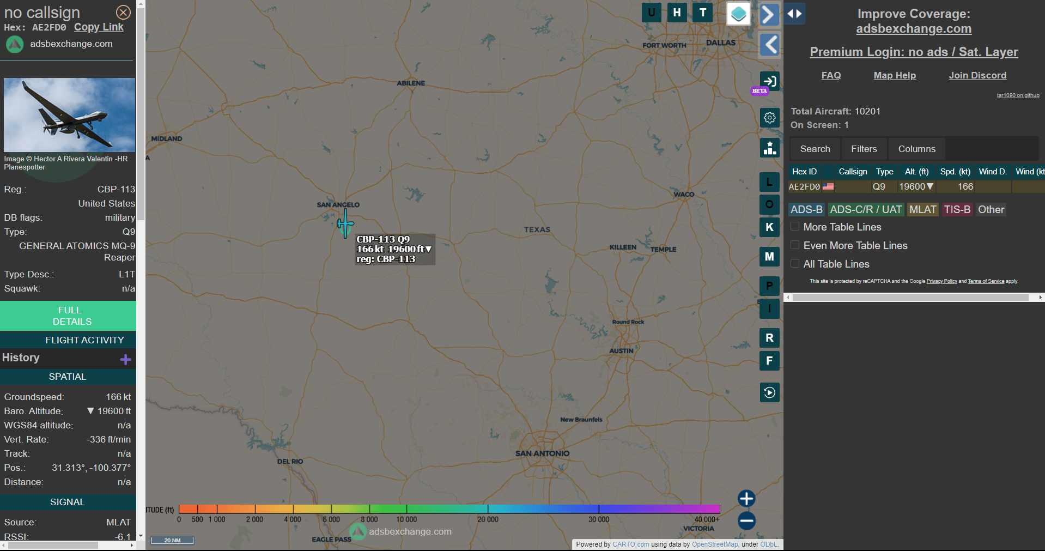Image resolution: width=1045 pixels, height=551 pixels.
Task: Click altitude color scale bar
Action: (449, 509)
